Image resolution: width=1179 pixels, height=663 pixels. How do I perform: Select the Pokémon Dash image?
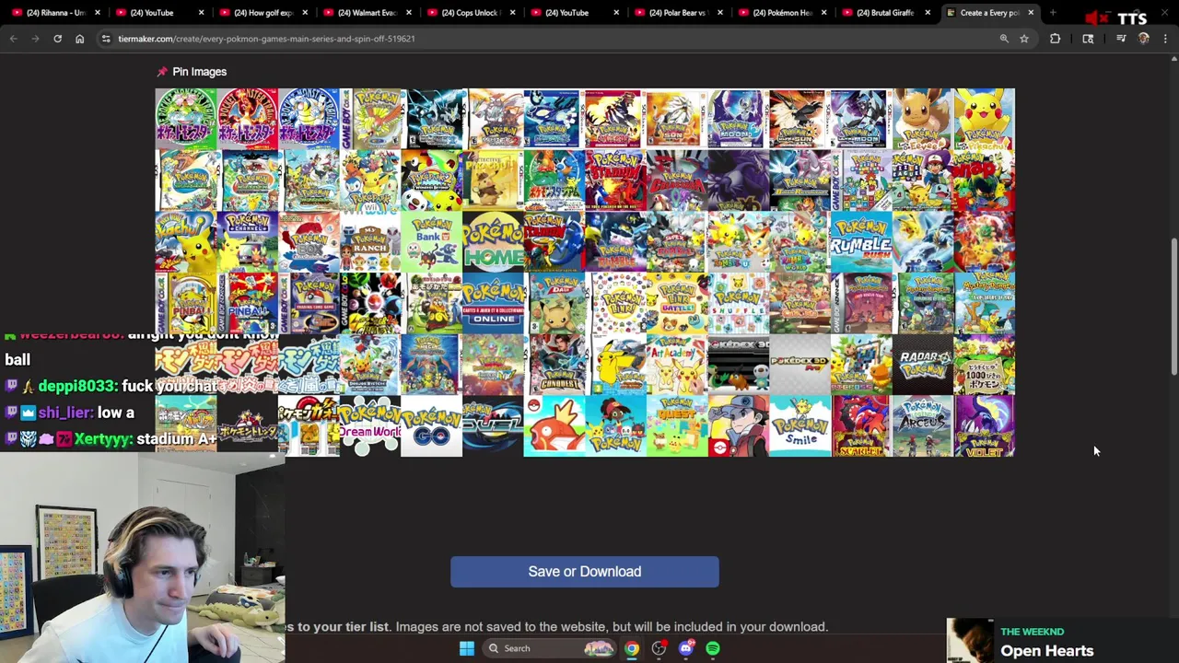click(554, 304)
